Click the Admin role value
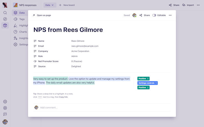 74,56
